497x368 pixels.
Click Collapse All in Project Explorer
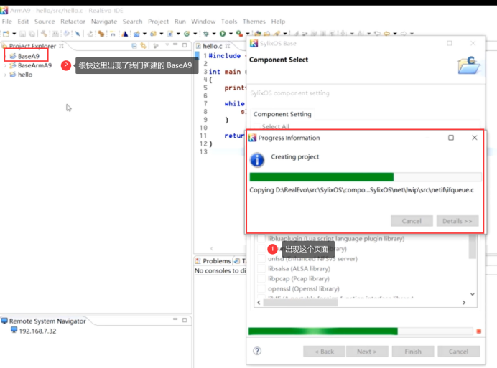coord(134,46)
